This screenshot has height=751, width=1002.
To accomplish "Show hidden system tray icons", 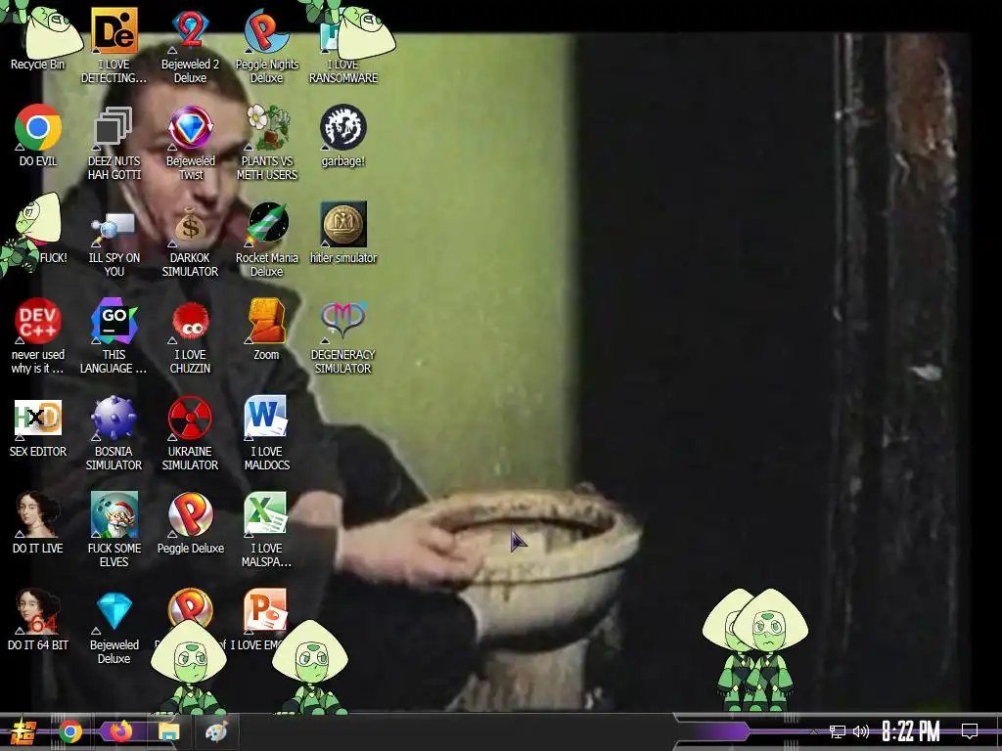I will [813, 731].
